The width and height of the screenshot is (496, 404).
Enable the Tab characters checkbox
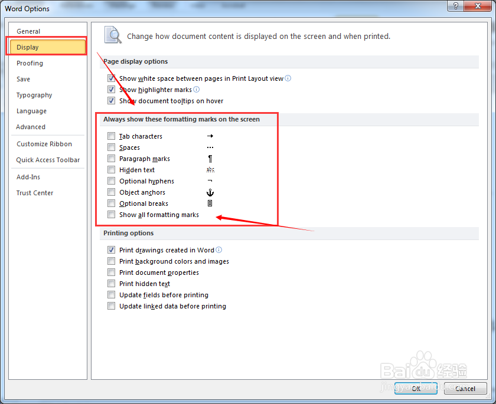[x=111, y=136]
